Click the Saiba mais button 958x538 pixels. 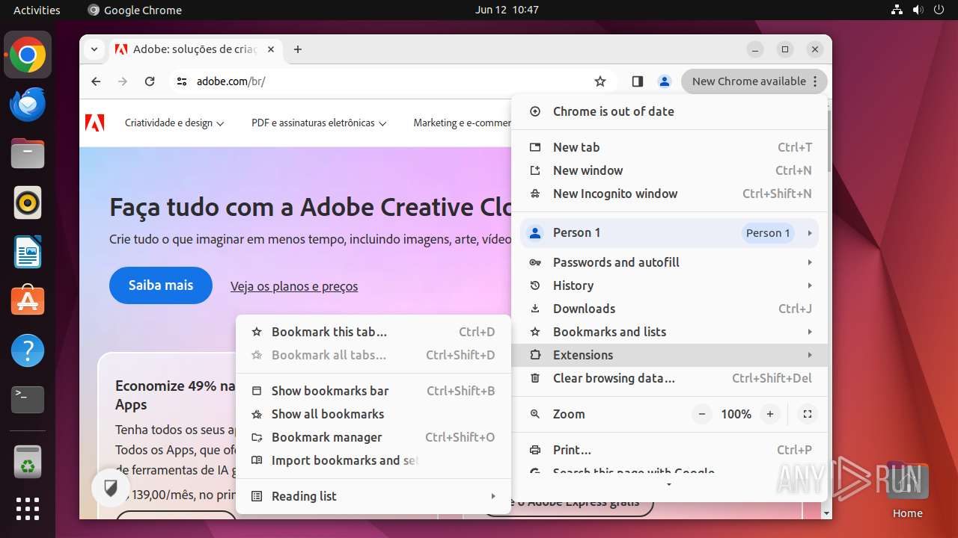tap(161, 285)
